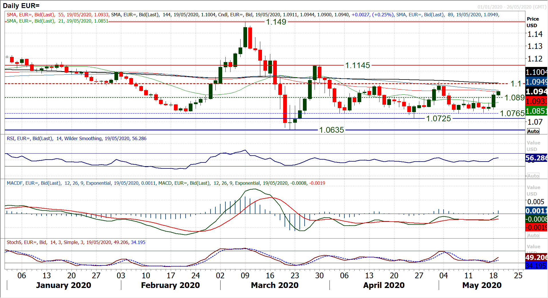Image resolution: width=548 pixels, height=298 pixels.
Task: Select the May 2020 month label
Action: click(482, 285)
